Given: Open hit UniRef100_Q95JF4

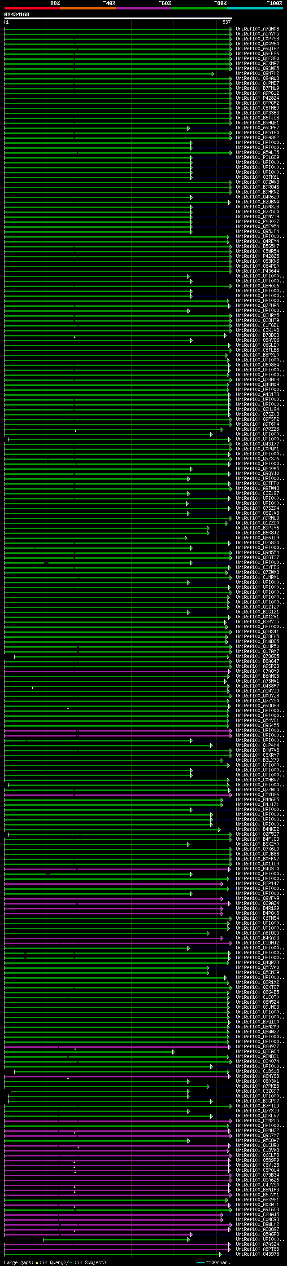Looking at the screenshot, I should [x=257, y=231].
